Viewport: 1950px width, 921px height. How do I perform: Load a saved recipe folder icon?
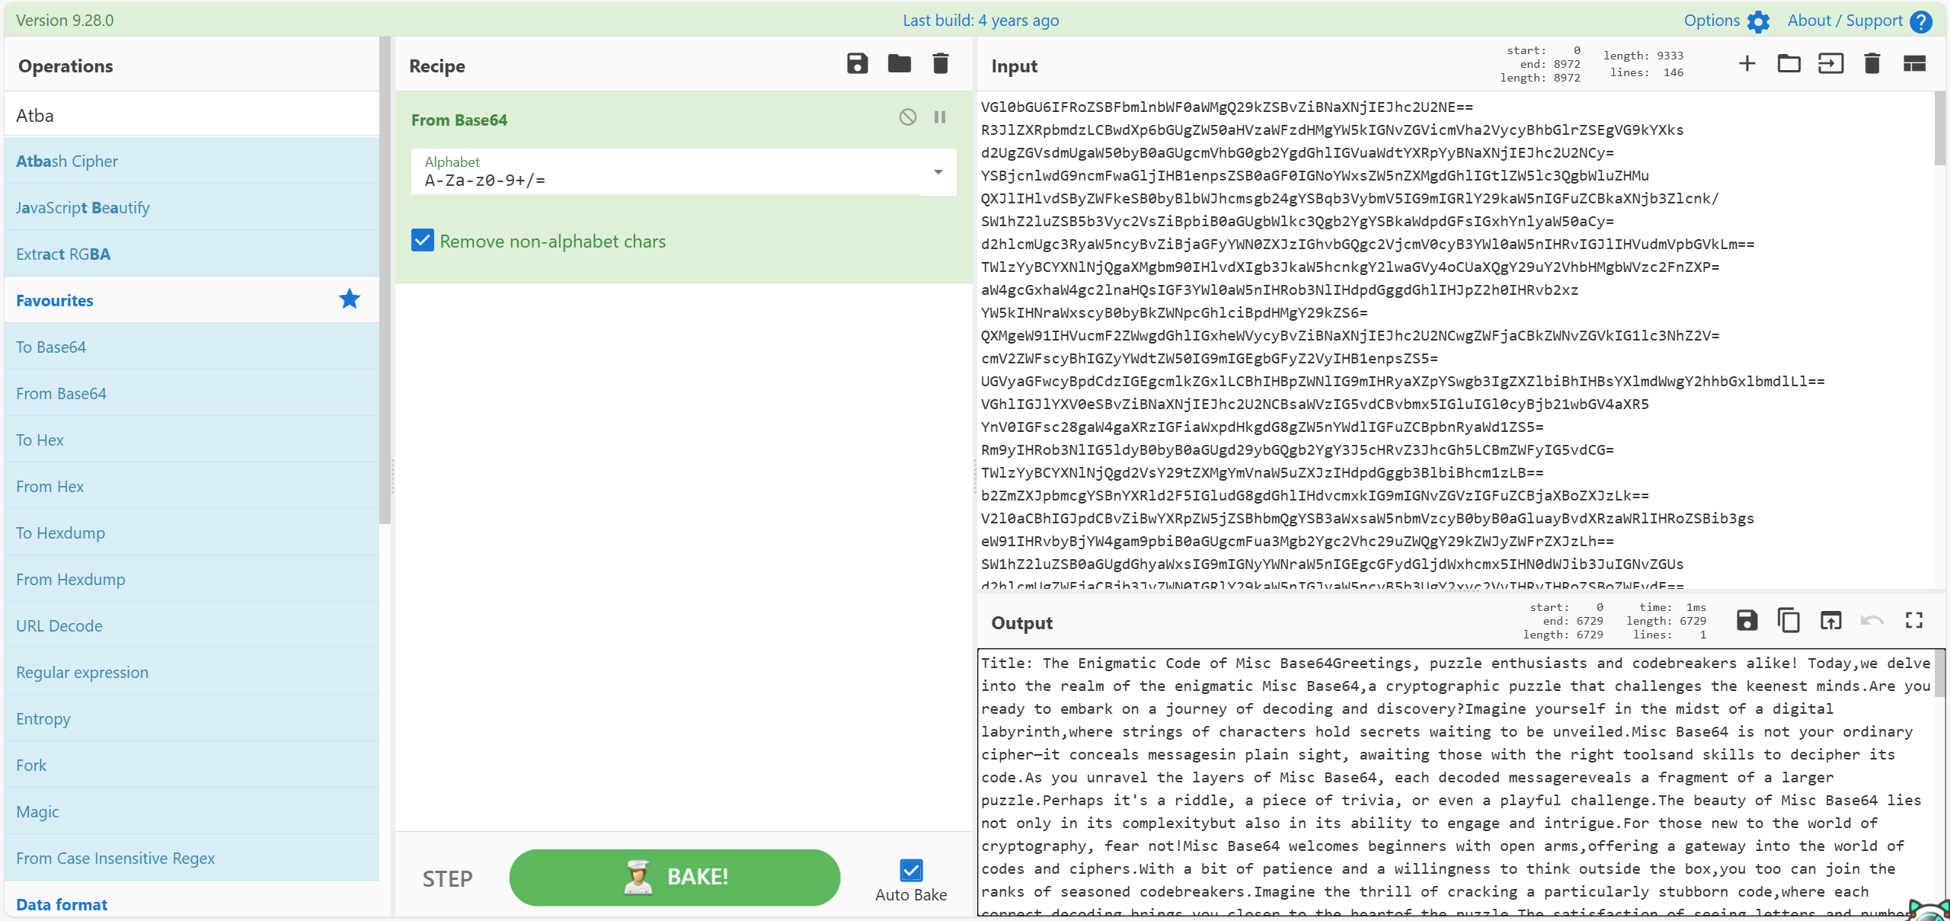coord(899,64)
